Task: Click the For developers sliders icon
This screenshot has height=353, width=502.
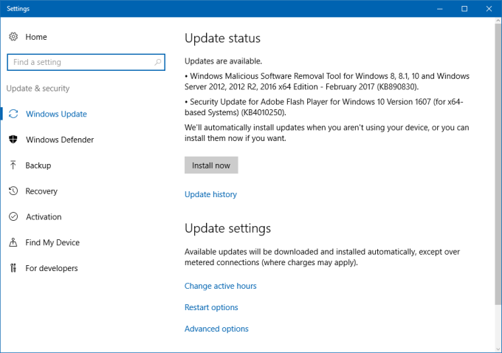Action: 13,268
